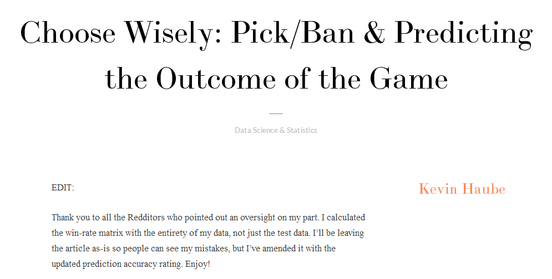The width and height of the screenshot is (552, 279).
Task: Open the Data Science & Statistics category link
Action: click(276, 130)
